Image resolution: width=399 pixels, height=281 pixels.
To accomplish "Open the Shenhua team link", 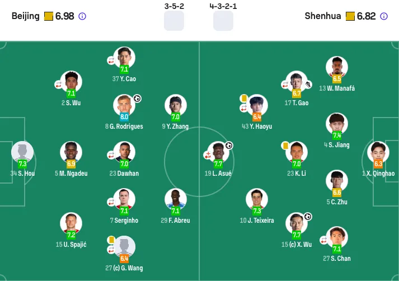I will point(323,16).
